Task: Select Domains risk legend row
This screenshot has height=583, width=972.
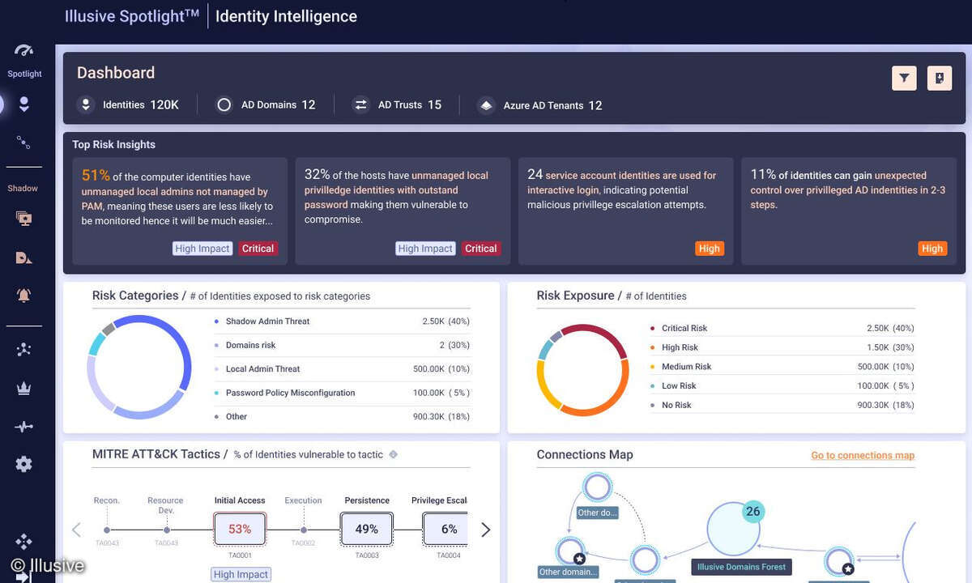Action: coord(342,345)
